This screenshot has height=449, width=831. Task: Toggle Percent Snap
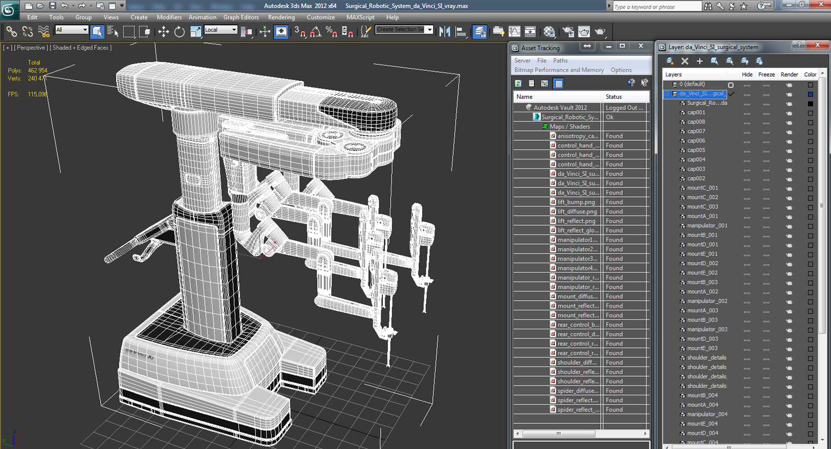(x=332, y=31)
